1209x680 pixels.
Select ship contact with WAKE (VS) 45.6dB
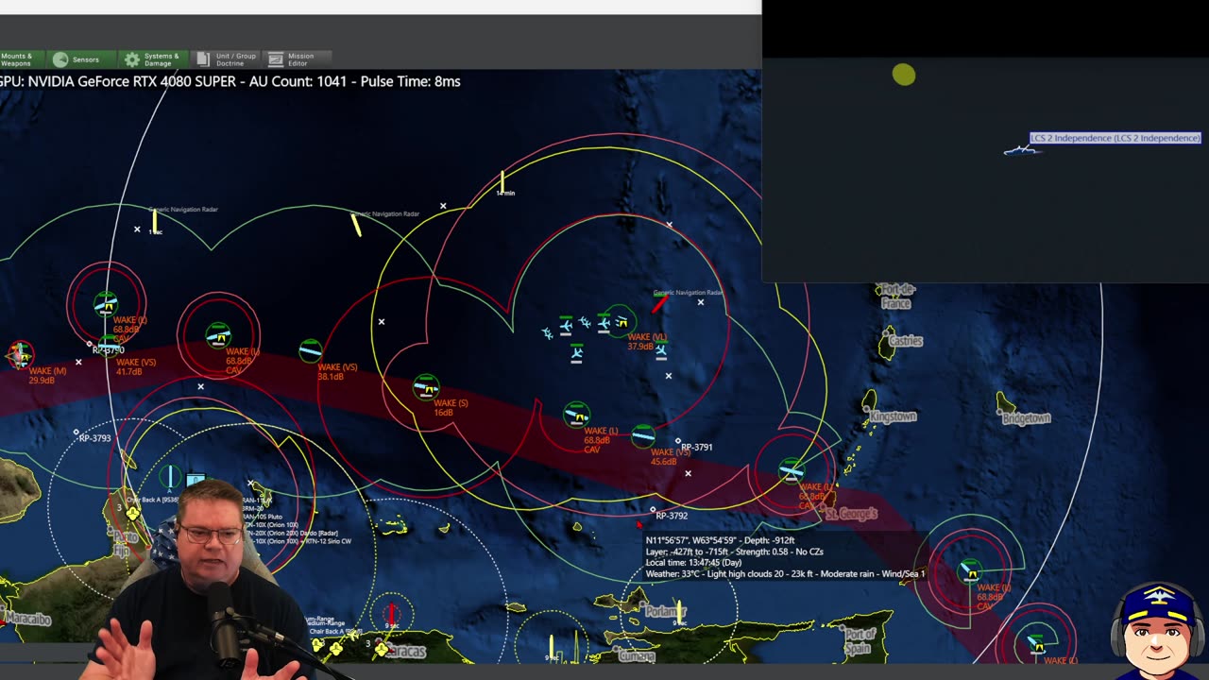(x=643, y=434)
